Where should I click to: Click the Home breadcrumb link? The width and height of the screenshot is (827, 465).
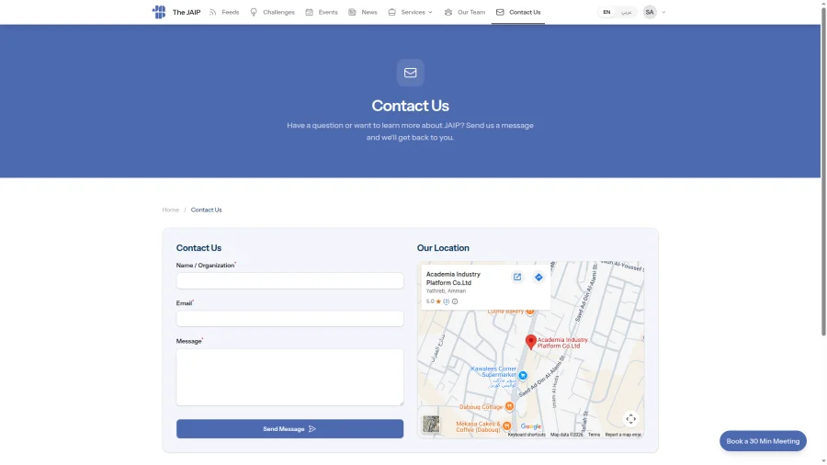170,210
